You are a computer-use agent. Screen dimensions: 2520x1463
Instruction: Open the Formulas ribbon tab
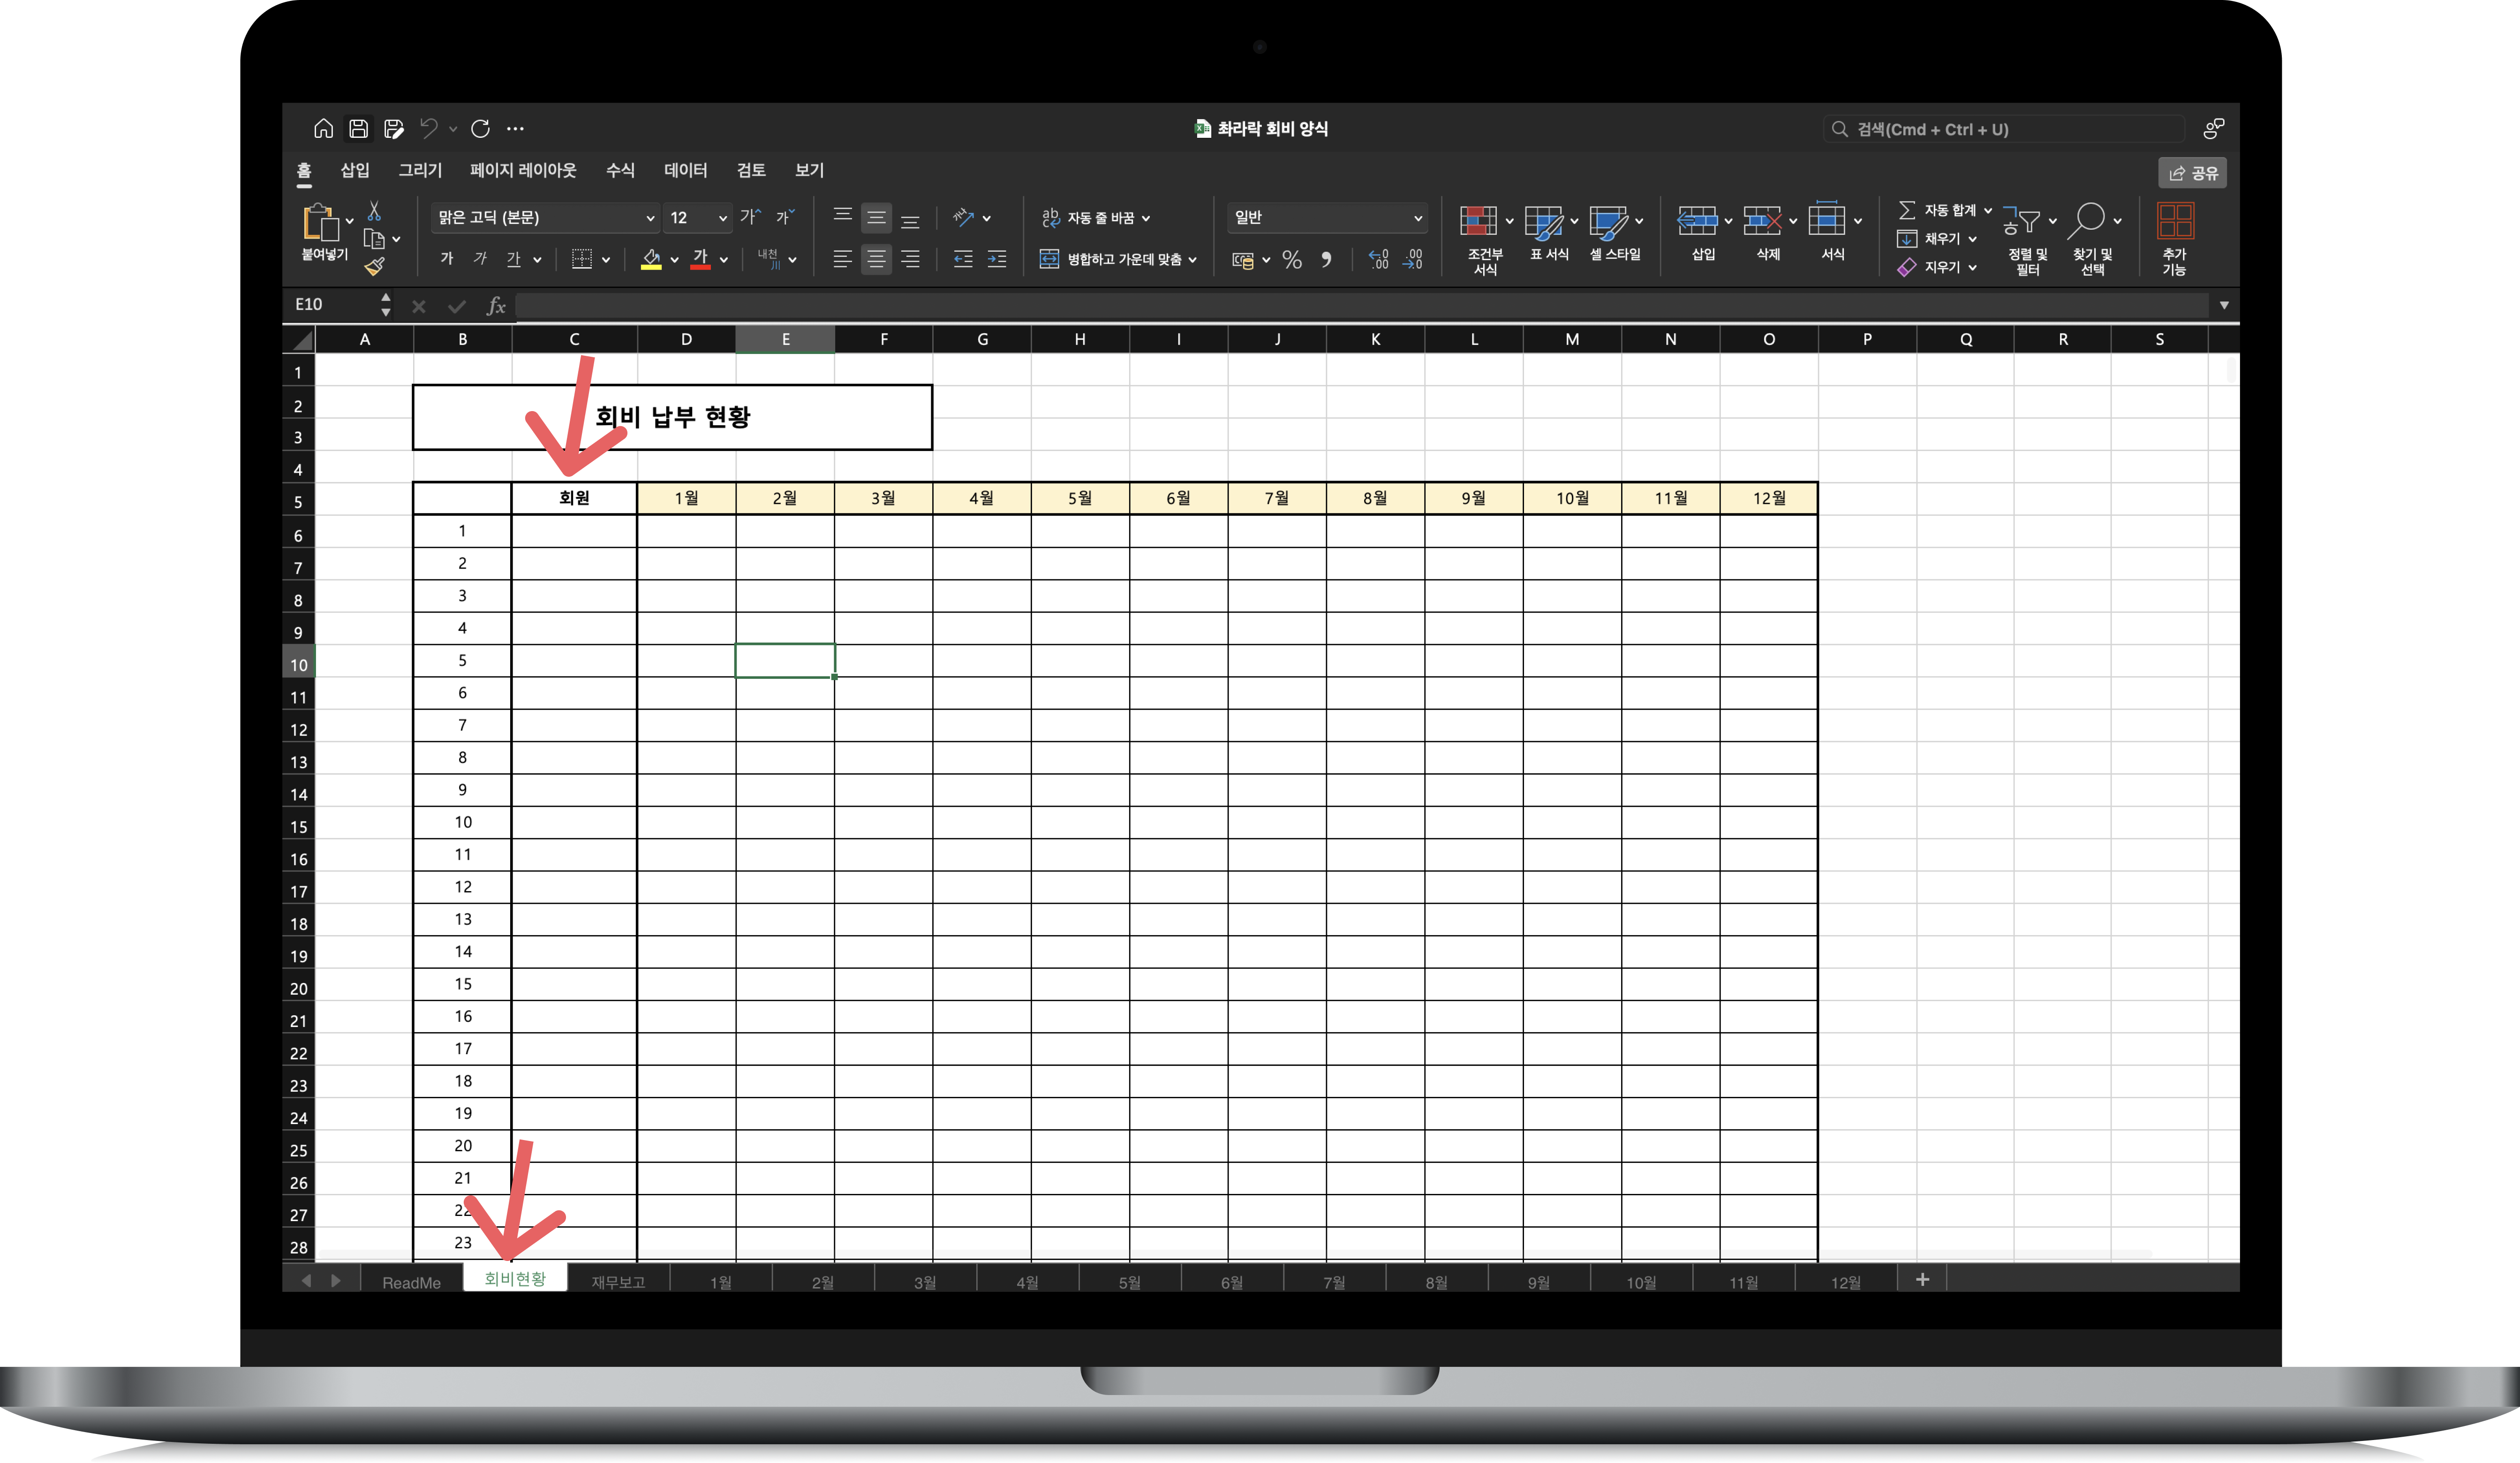pos(620,171)
